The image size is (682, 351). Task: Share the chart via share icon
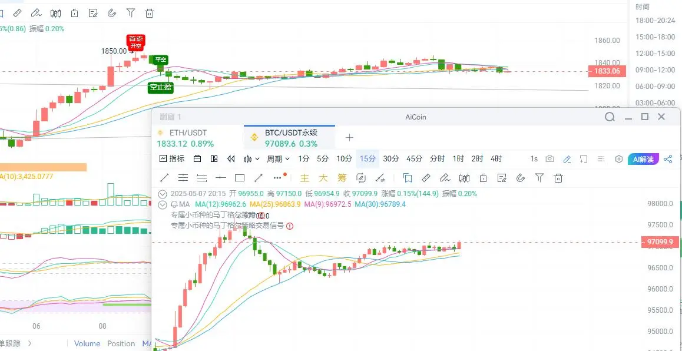click(668, 159)
